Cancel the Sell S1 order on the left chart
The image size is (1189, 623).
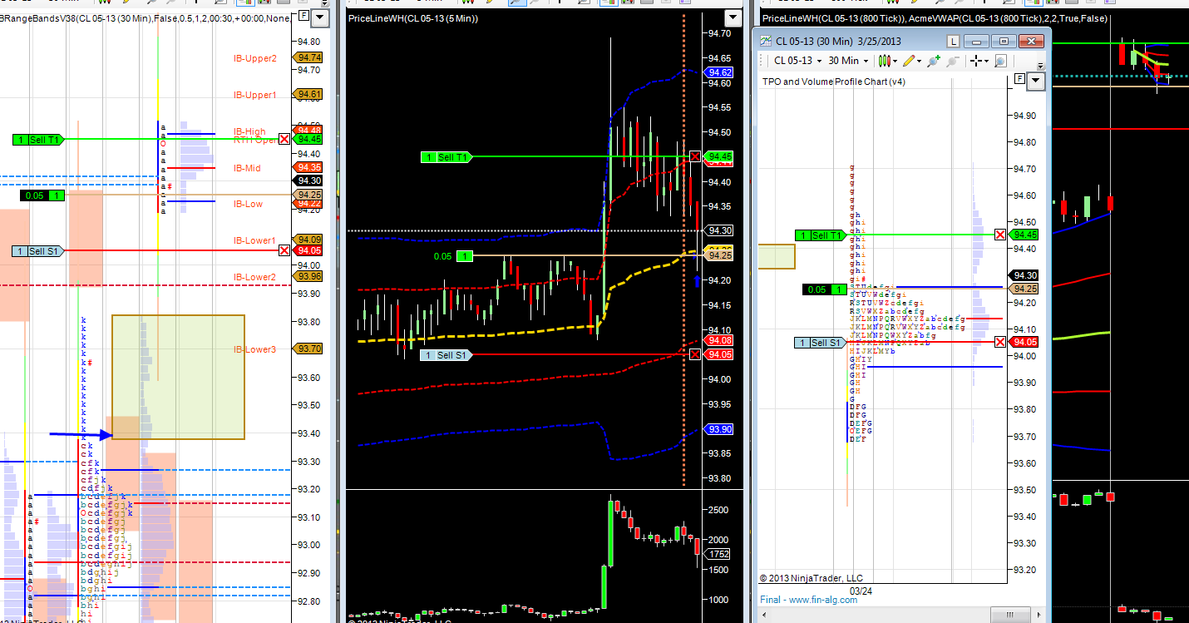click(x=284, y=250)
